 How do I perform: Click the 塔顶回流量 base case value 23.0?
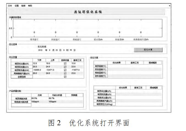pyautogui.click(x=73, y=67)
